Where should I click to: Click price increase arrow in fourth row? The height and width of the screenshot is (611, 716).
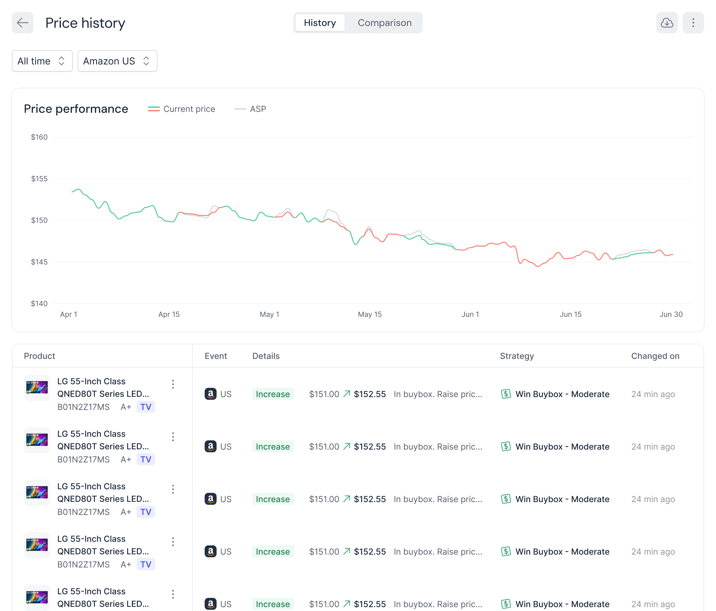347,552
